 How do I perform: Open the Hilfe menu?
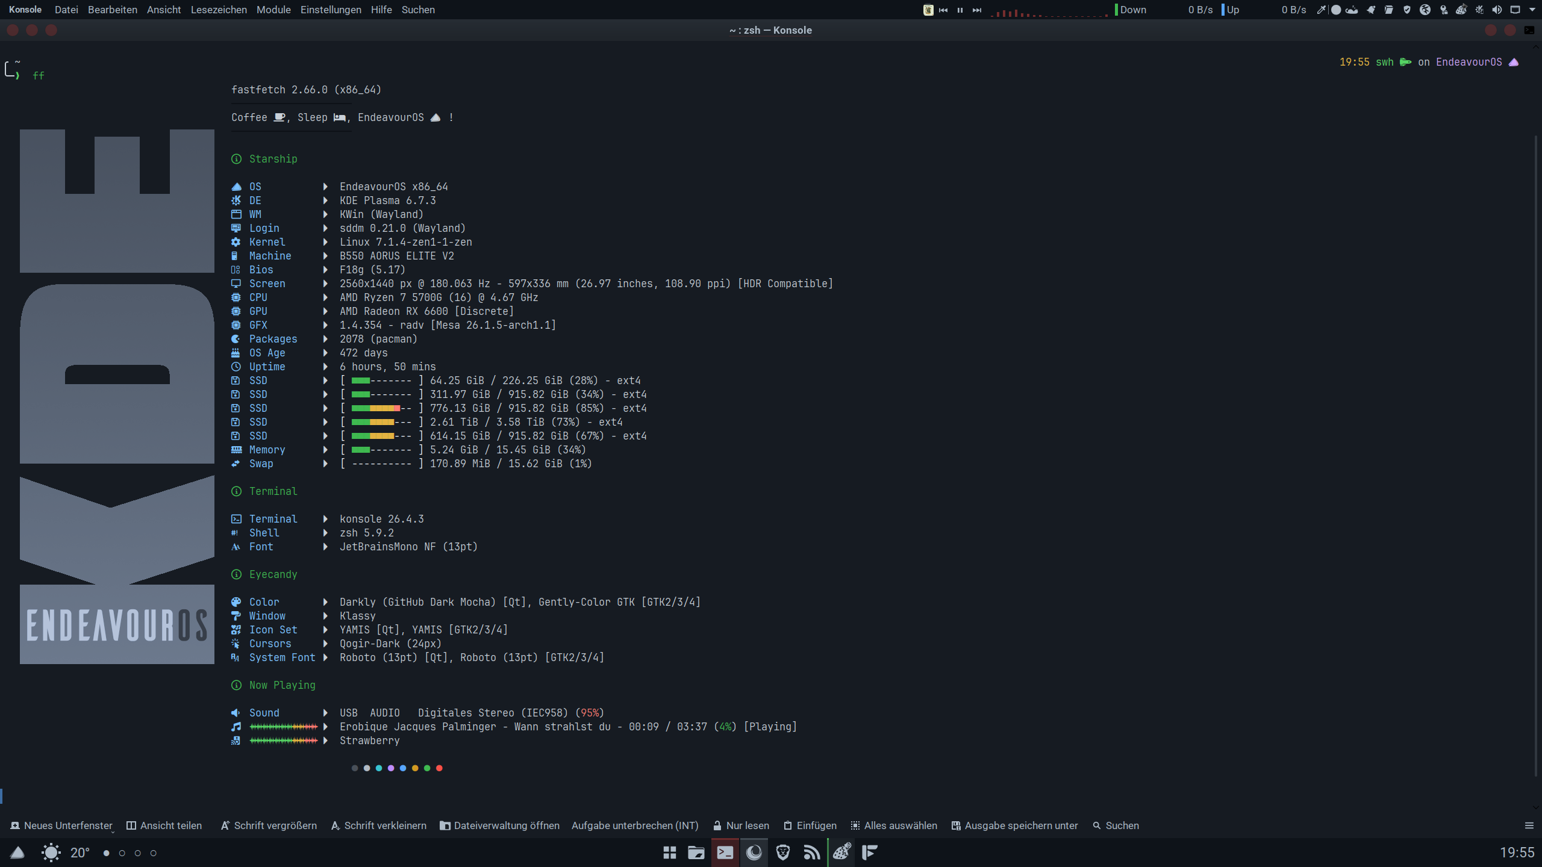tap(381, 10)
